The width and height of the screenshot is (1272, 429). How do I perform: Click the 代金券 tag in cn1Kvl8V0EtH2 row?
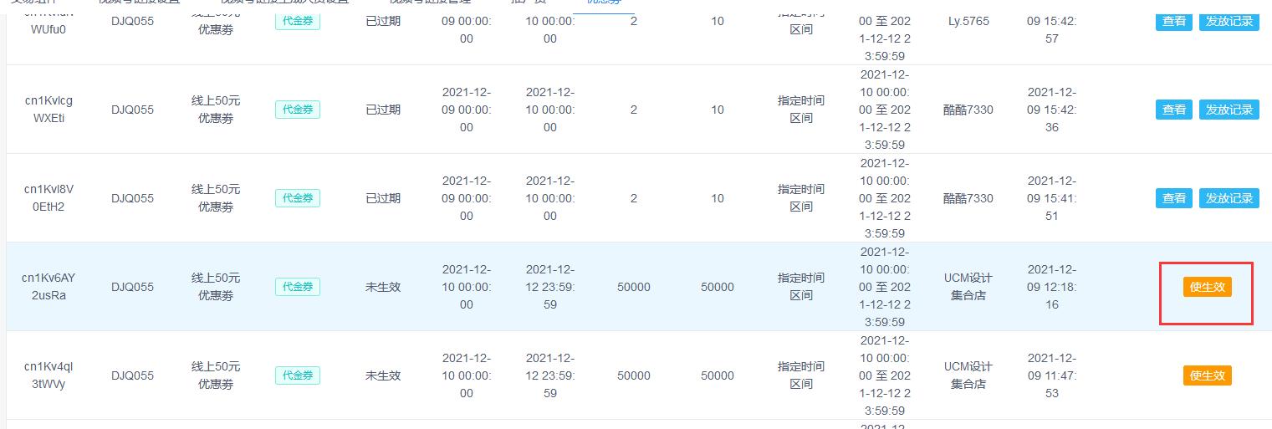coord(297,198)
